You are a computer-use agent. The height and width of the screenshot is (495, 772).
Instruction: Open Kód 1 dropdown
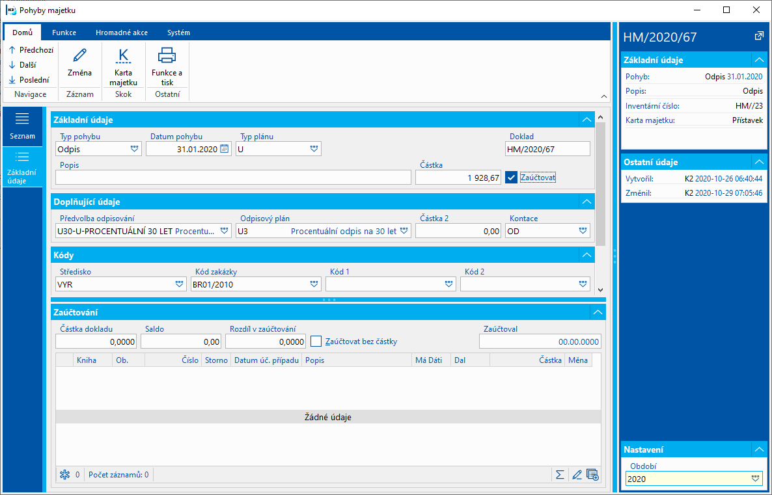[448, 284]
